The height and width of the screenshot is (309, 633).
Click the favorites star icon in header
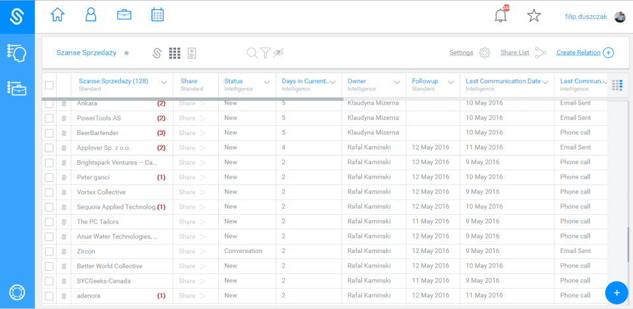pyautogui.click(x=533, y=16)
